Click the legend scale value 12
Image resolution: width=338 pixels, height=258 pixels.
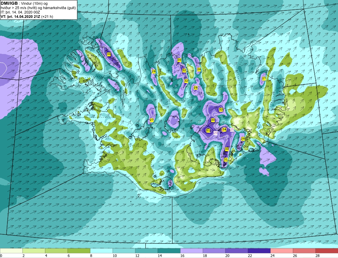137,256
